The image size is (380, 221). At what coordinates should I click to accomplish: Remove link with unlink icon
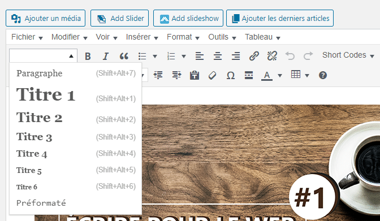click(x=272, y=56)
